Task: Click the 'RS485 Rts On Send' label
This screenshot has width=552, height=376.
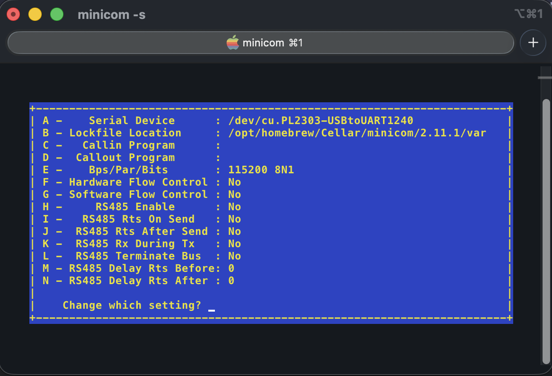Action: coord(138,219)
